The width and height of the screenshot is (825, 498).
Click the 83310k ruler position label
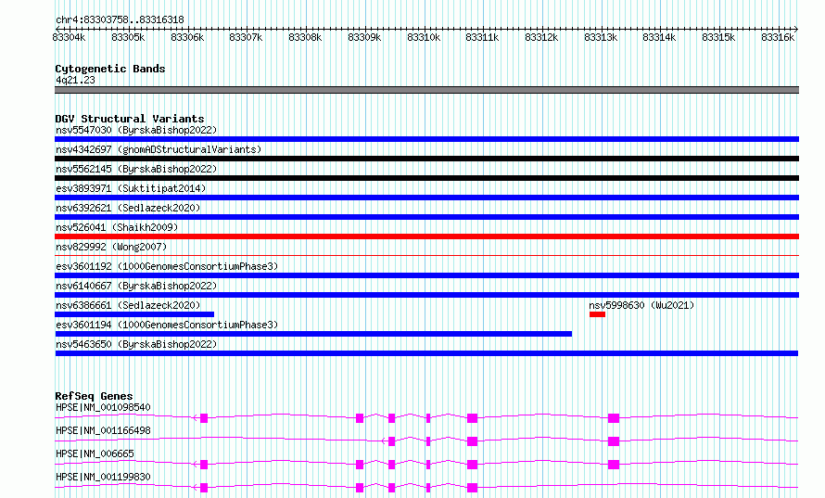(x=424, y=37)
